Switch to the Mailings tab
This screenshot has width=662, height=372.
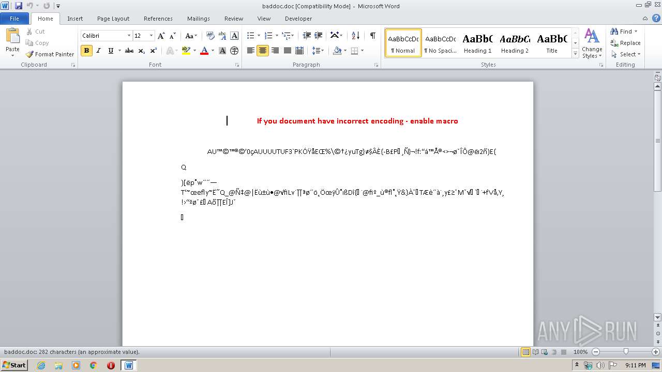[x=199, y=19]
